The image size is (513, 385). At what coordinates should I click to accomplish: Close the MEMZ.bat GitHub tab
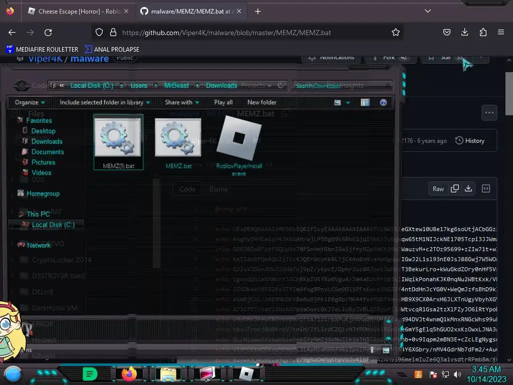[x=239, y=11]
